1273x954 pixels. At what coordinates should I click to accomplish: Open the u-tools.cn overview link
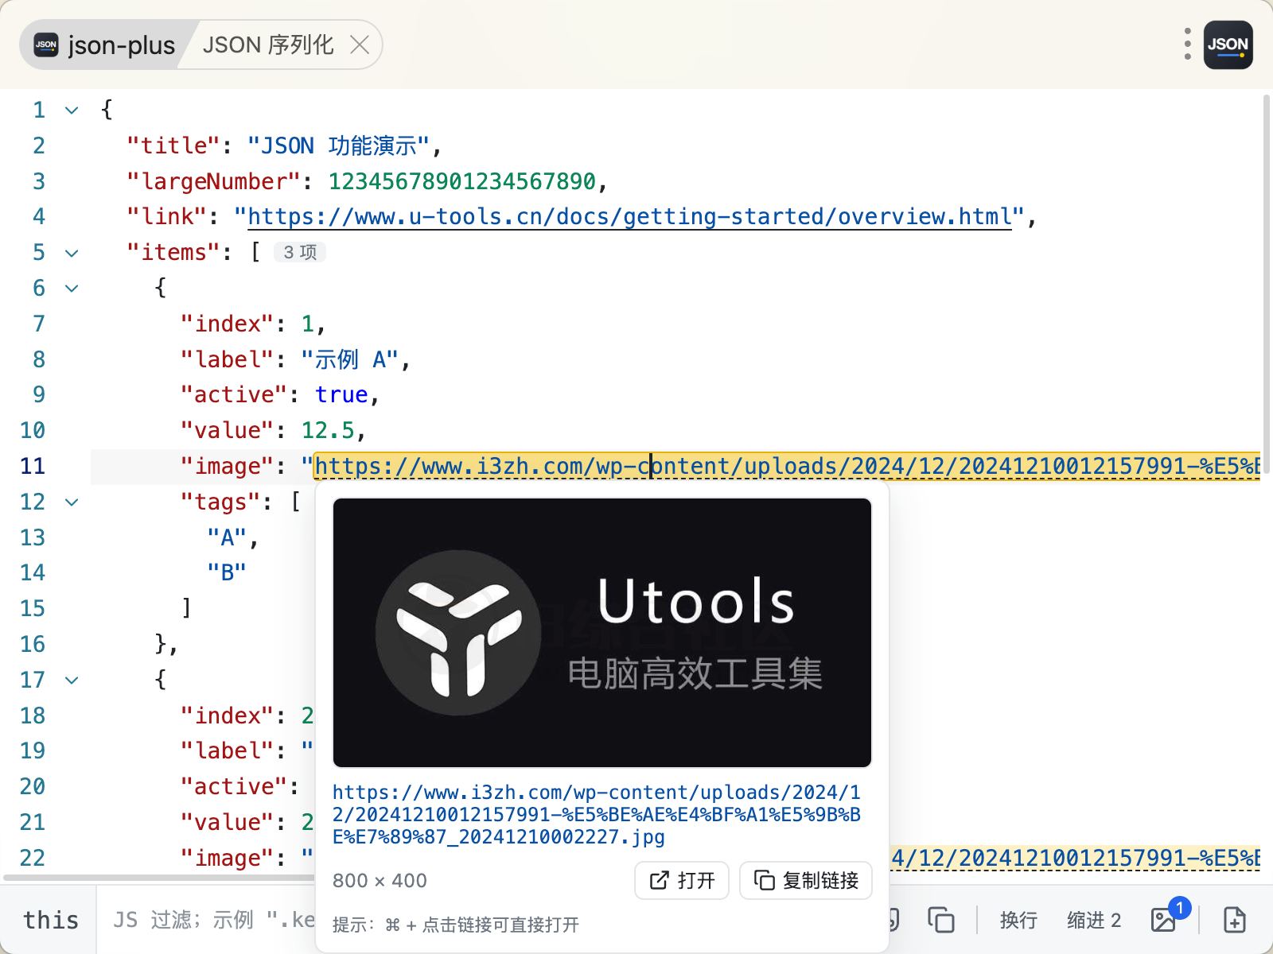click(629, 216)
